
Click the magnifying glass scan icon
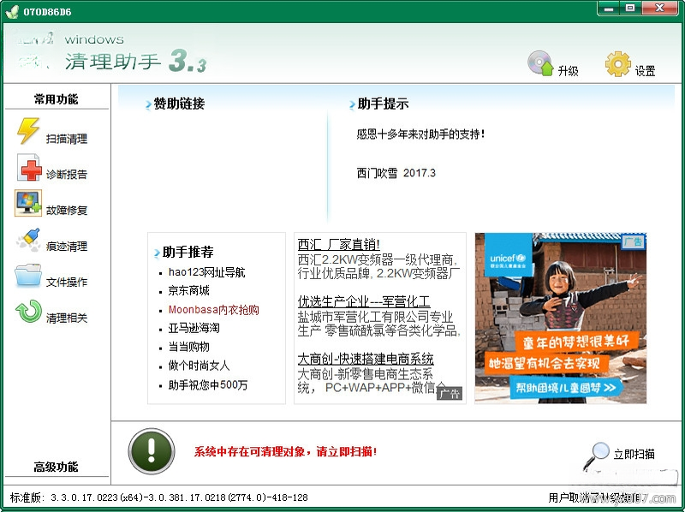click(596, 455)
